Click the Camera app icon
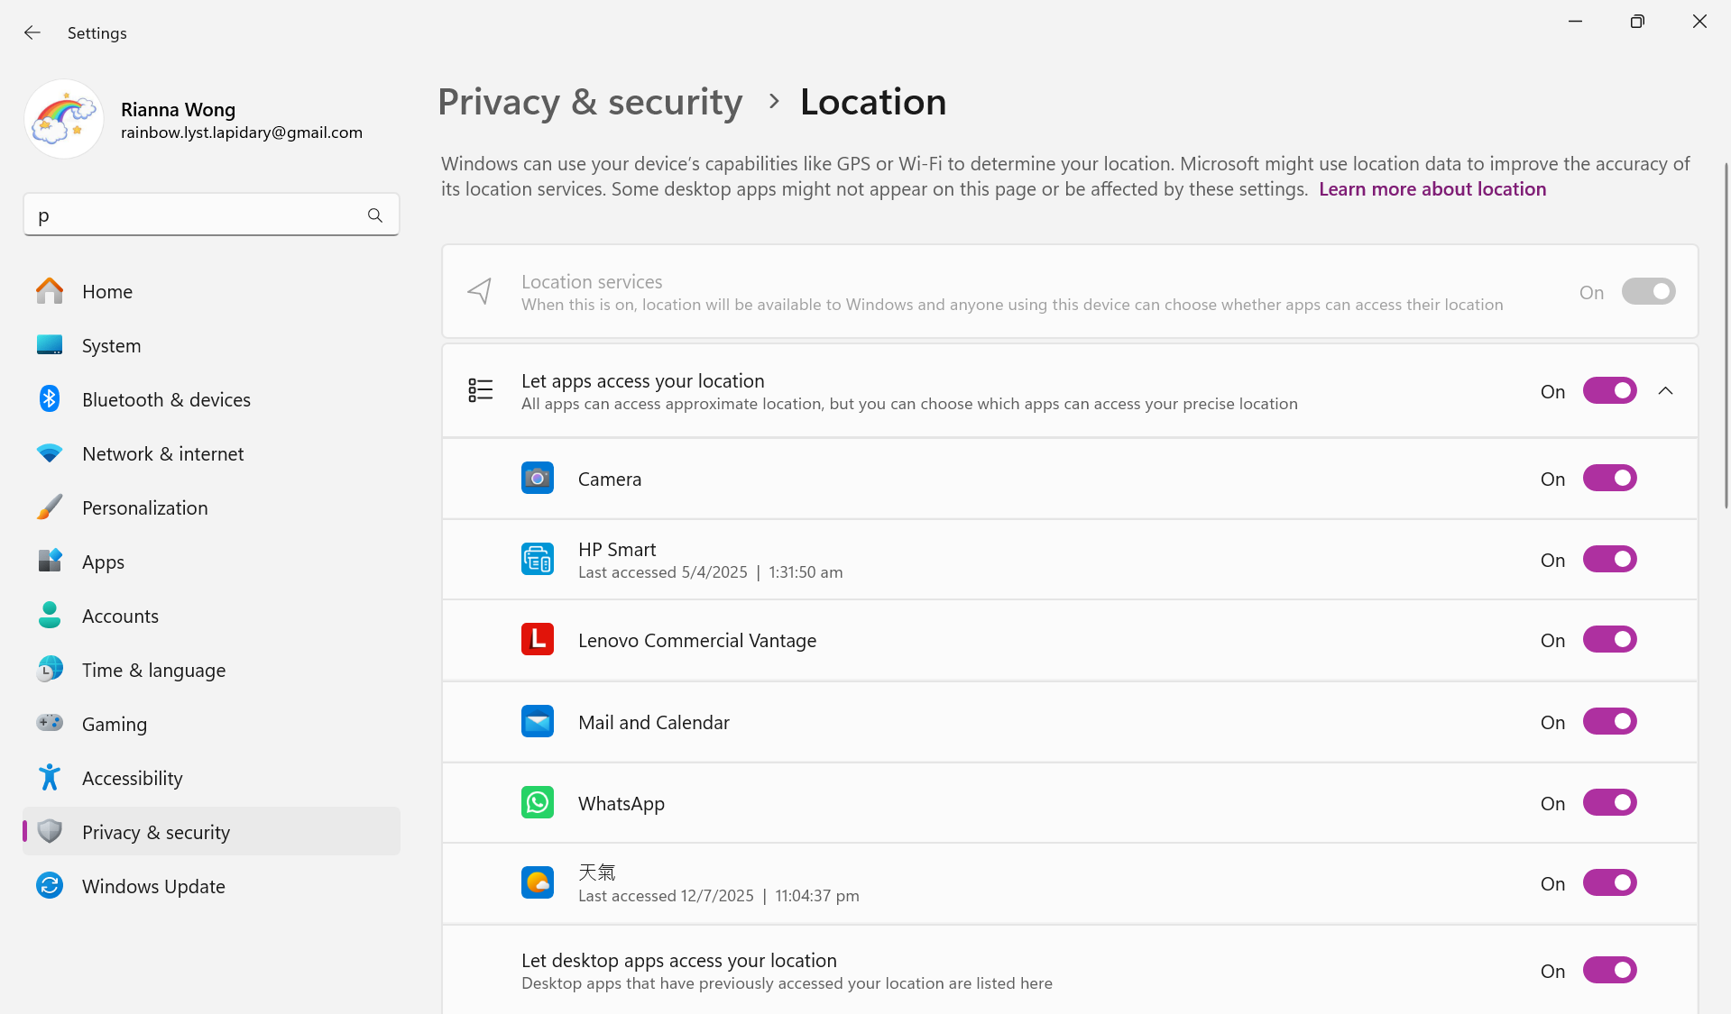 coord(538,479)
